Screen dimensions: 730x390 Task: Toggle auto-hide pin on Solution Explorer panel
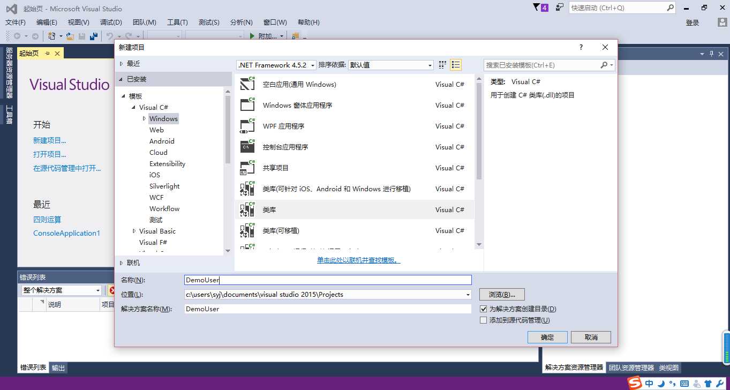(712, 54)
